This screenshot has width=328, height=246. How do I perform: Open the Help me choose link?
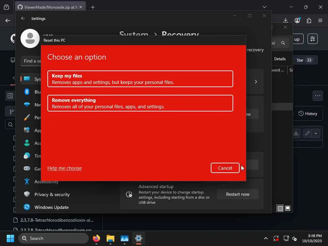coord(64,168)
